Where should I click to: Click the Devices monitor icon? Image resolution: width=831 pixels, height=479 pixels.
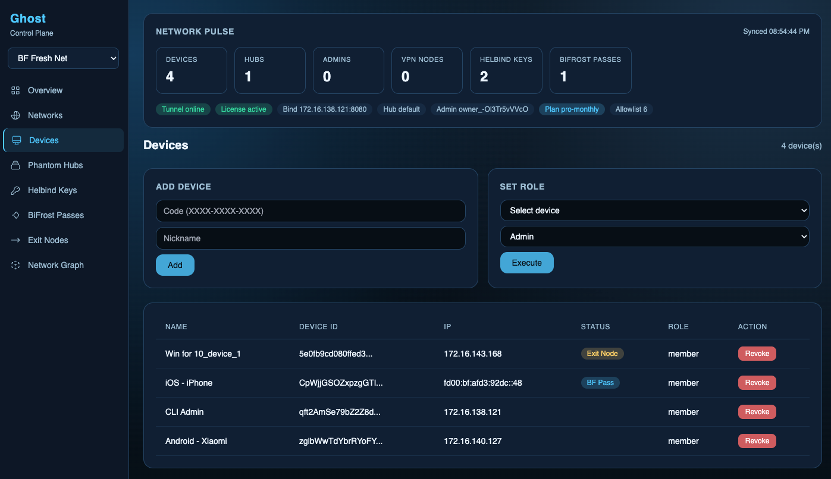17,140
